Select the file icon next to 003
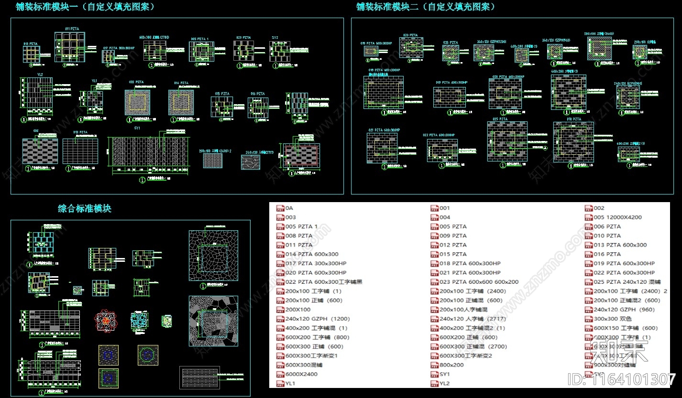The height and width of the screenshot is (398, 682). tap(280, 217)
